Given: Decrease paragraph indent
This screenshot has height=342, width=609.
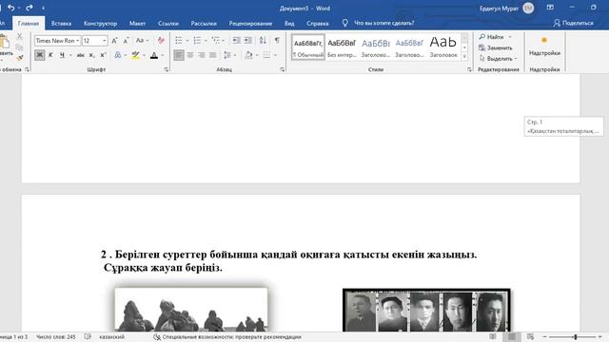Looking at the screenshot, I should [236, 41].
